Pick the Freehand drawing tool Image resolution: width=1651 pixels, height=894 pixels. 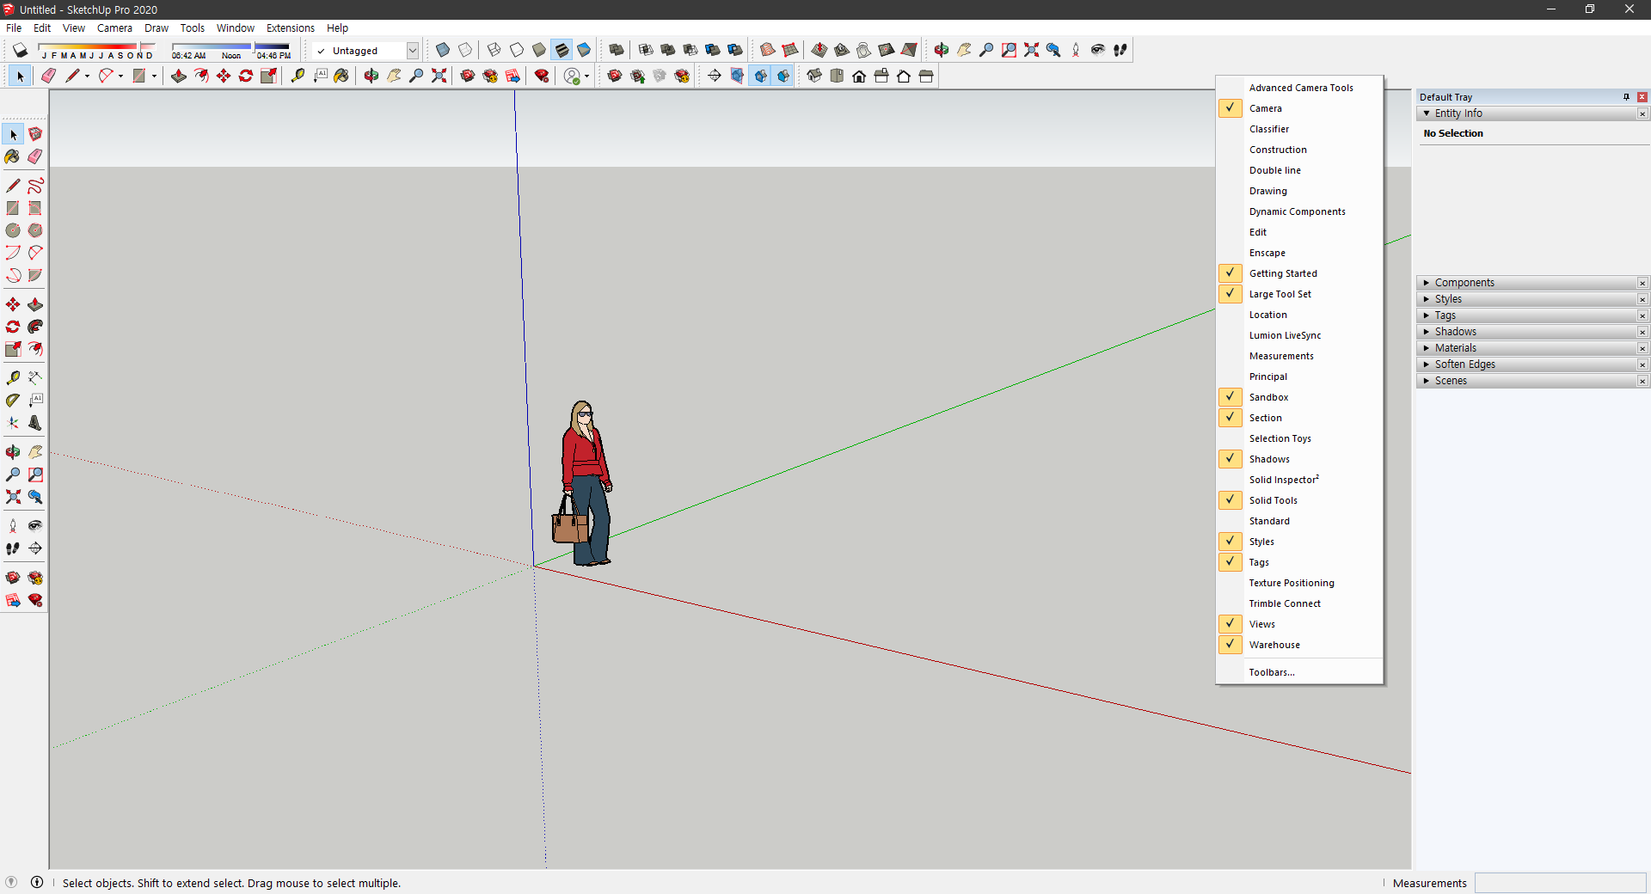pyautogui.click(x=35, y=186)
